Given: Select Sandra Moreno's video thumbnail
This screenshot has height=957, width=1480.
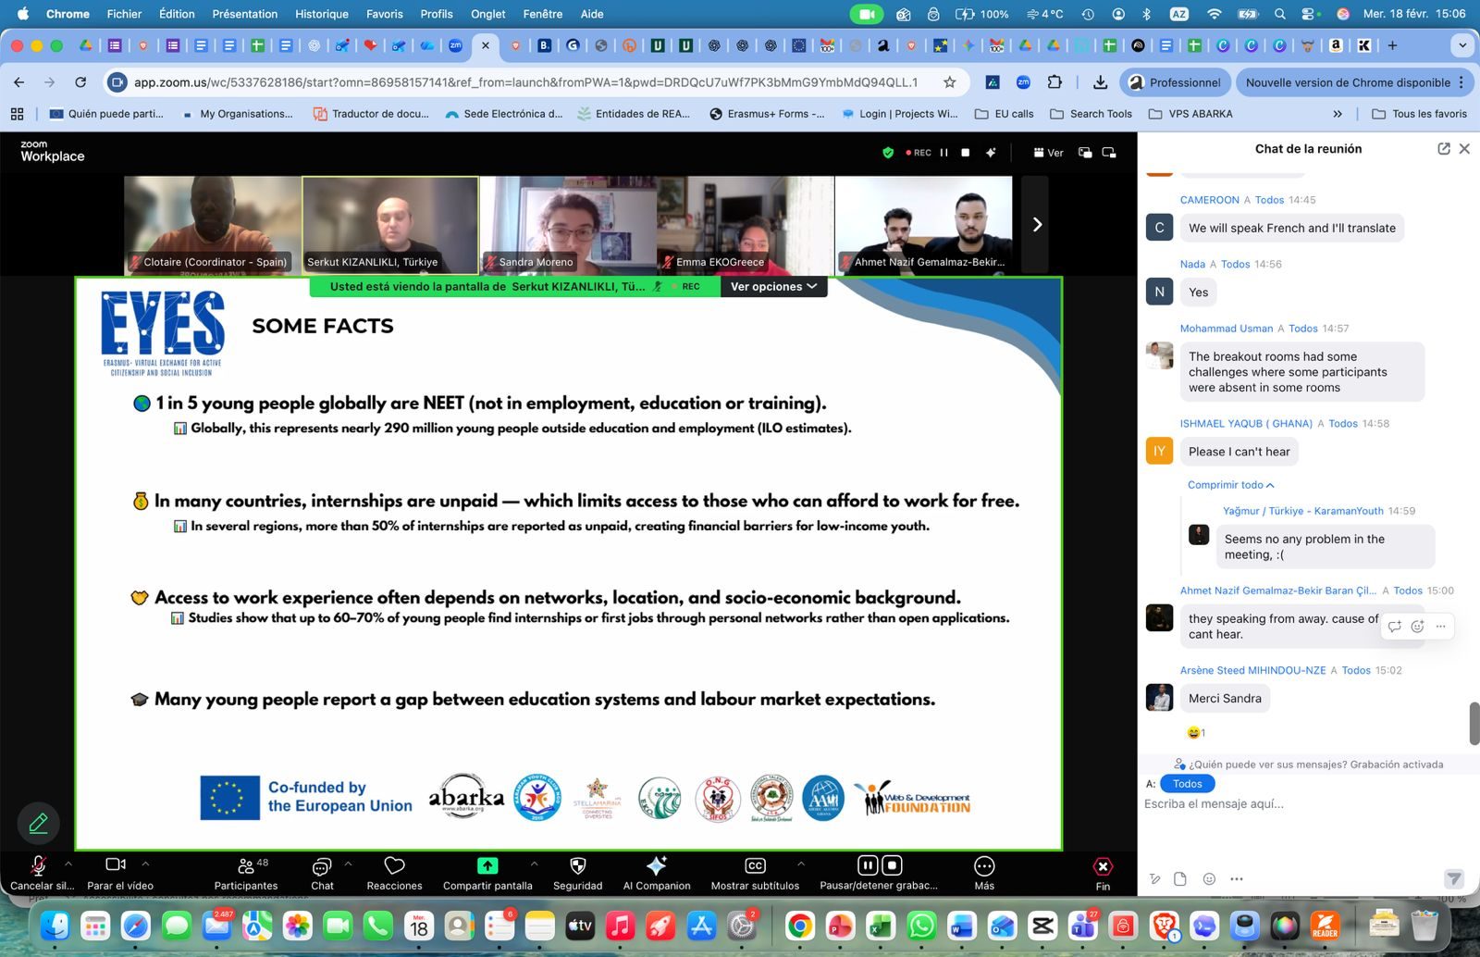Looking at the screenshot, I should click(568, 225).
